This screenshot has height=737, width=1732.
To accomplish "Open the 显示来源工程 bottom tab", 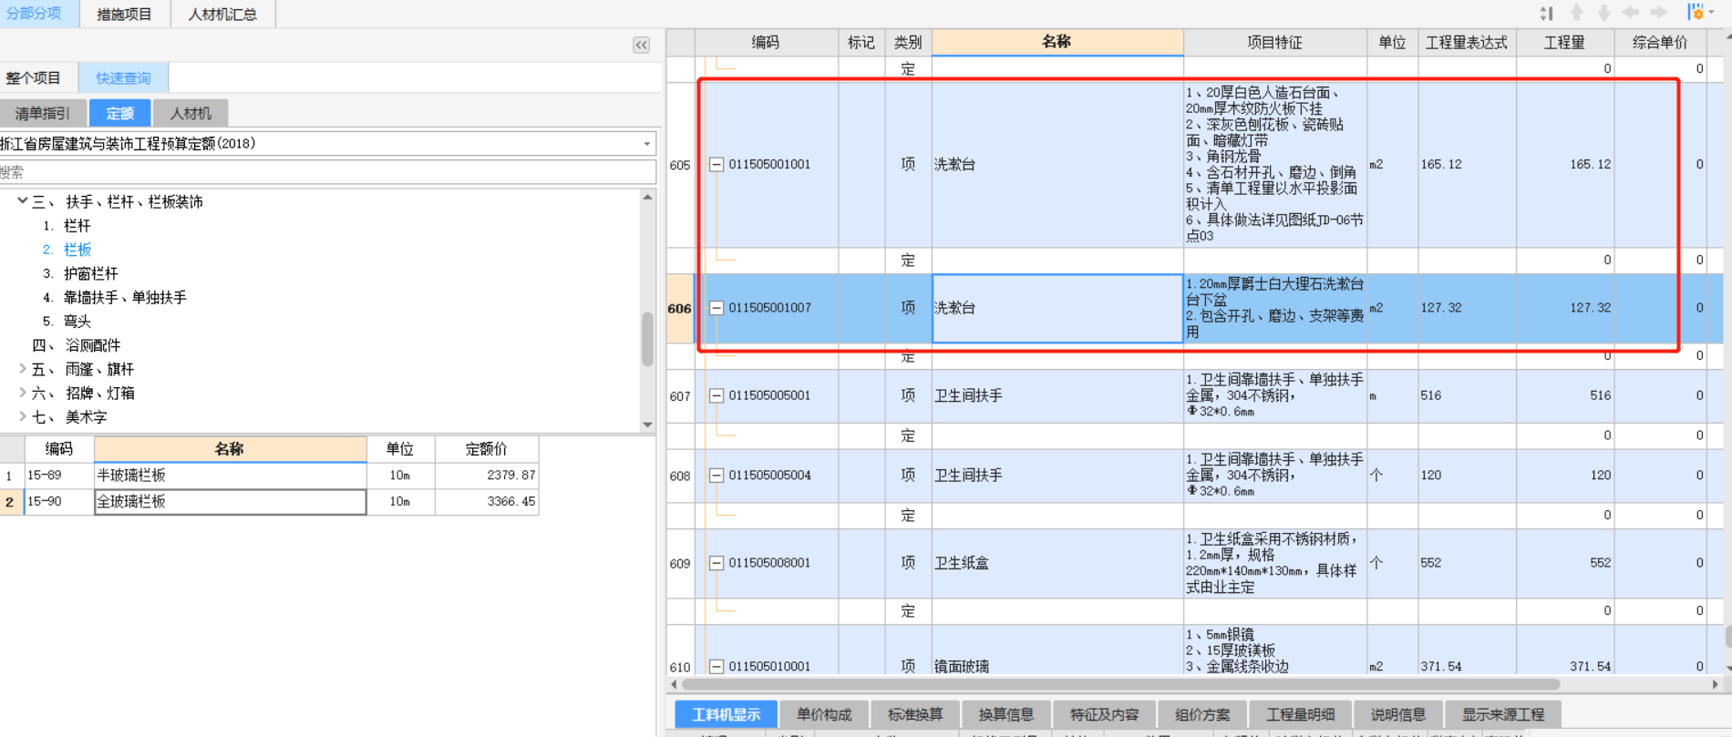I will (1503, 714).
